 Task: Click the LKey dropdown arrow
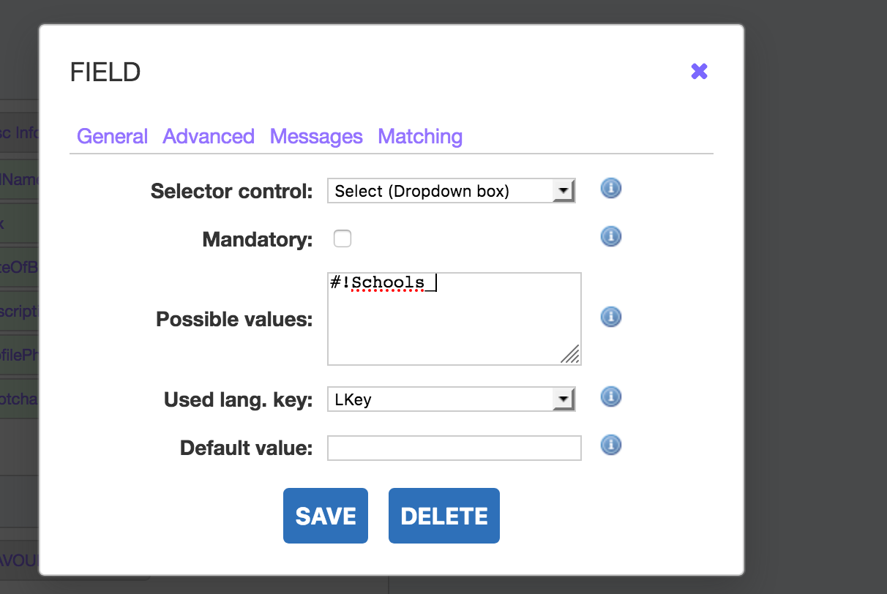coord(563,399)
